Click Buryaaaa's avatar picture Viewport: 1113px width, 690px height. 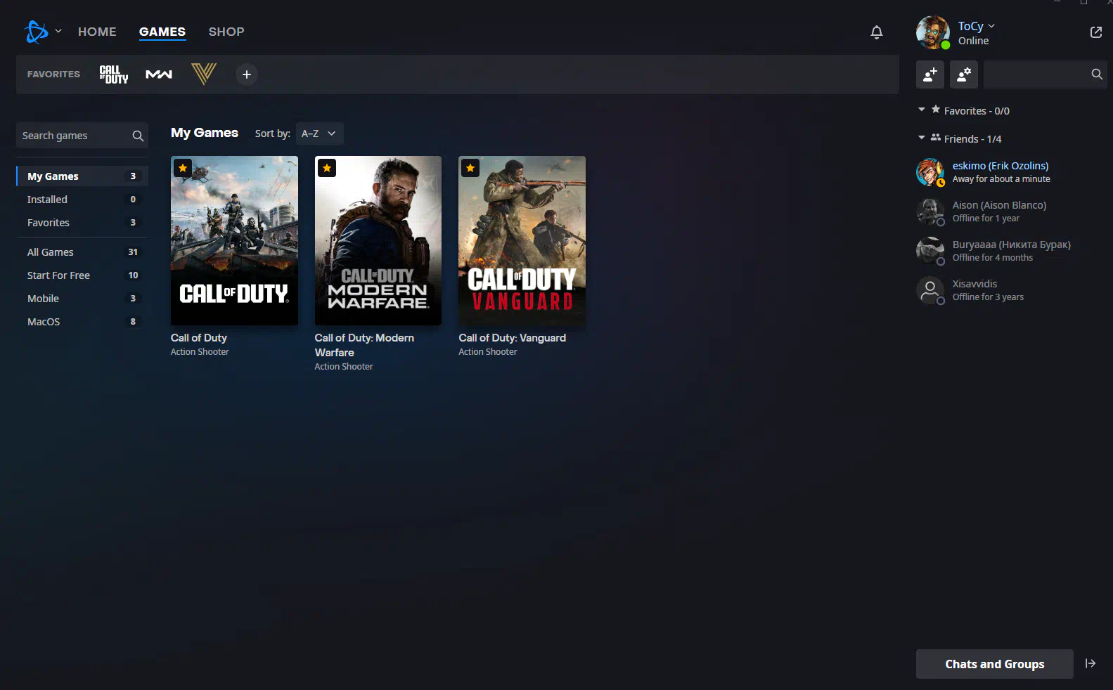[x=930, y=251]
